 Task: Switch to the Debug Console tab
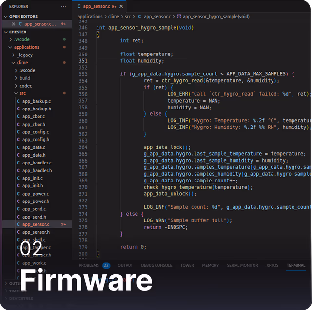[x=156, y=265]
